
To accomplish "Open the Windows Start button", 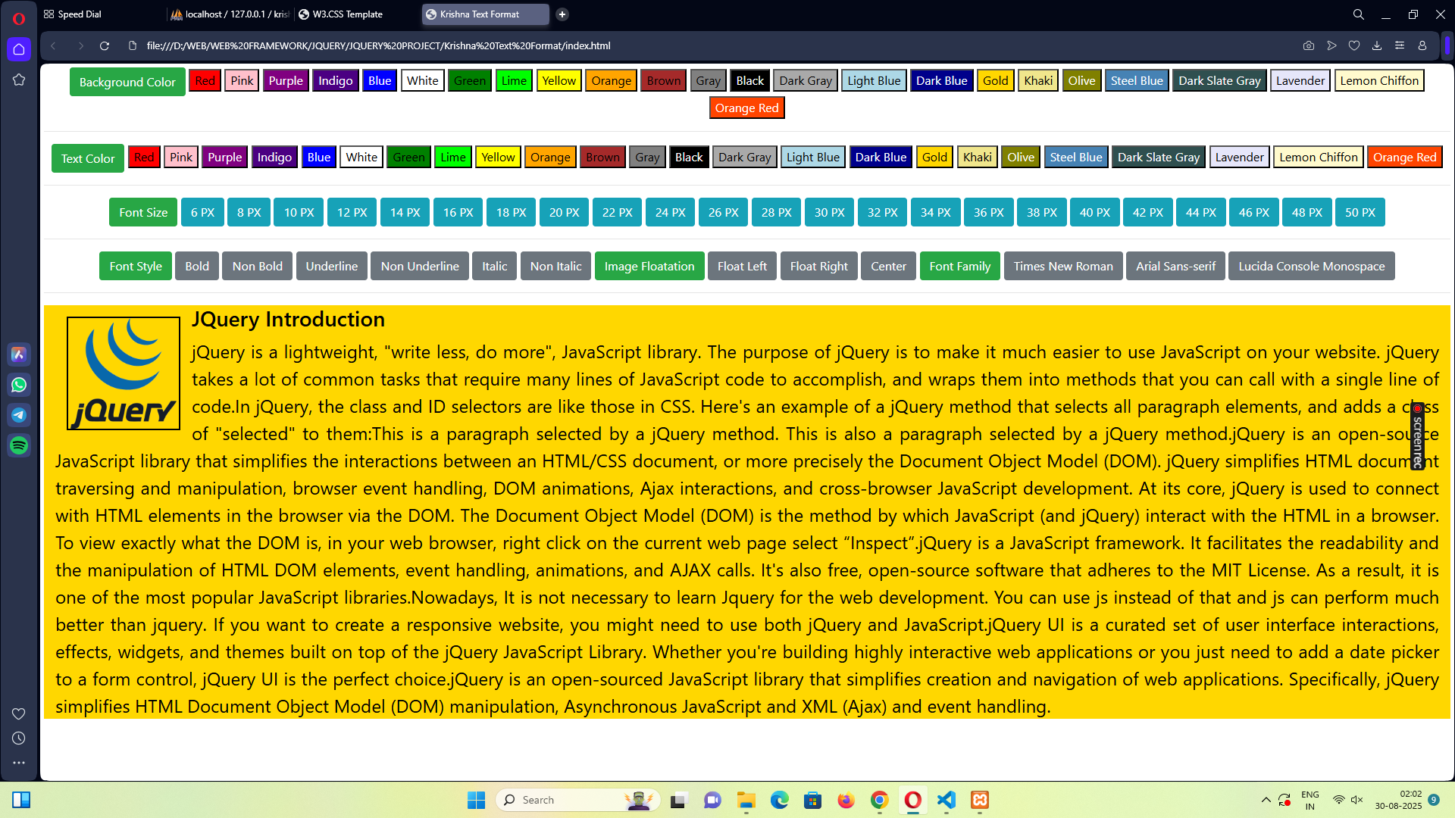I will [x=477, y=800].
